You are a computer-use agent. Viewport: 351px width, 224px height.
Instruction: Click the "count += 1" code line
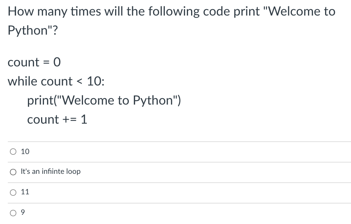pos(57,119)
